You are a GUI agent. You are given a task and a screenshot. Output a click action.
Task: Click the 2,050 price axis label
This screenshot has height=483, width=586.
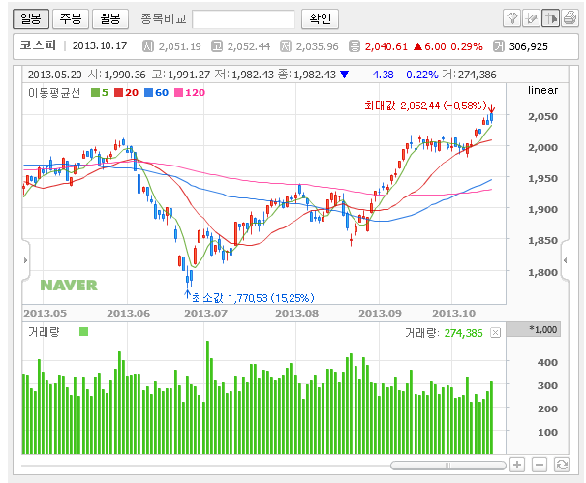tap(542, 116)
